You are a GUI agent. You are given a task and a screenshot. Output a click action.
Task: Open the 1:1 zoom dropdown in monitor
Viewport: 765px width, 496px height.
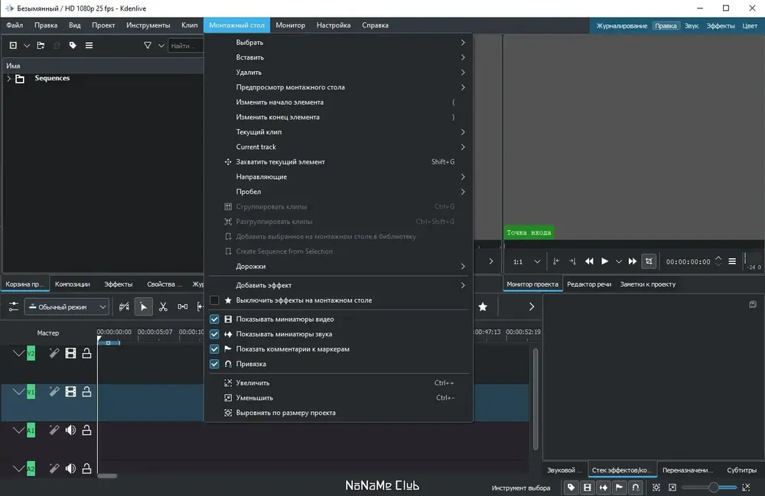527,261
